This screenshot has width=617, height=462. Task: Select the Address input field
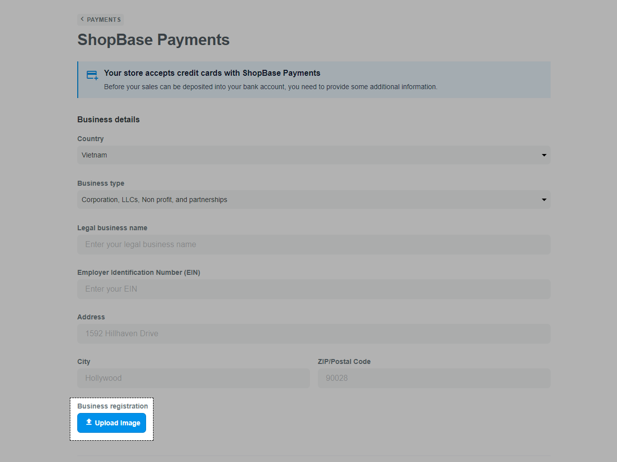(313, 334)
